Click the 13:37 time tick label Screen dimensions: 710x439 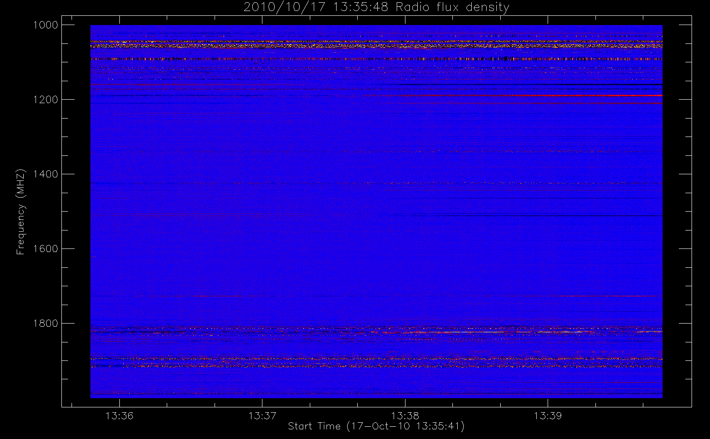point(262,415)
